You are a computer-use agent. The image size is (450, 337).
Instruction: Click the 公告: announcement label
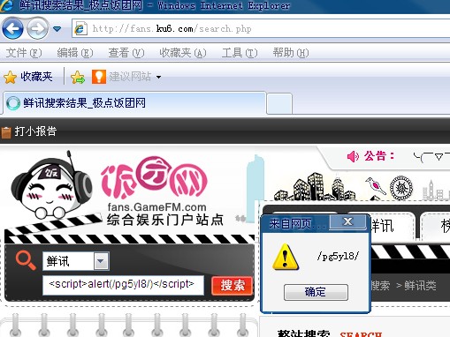coord(379,156)
